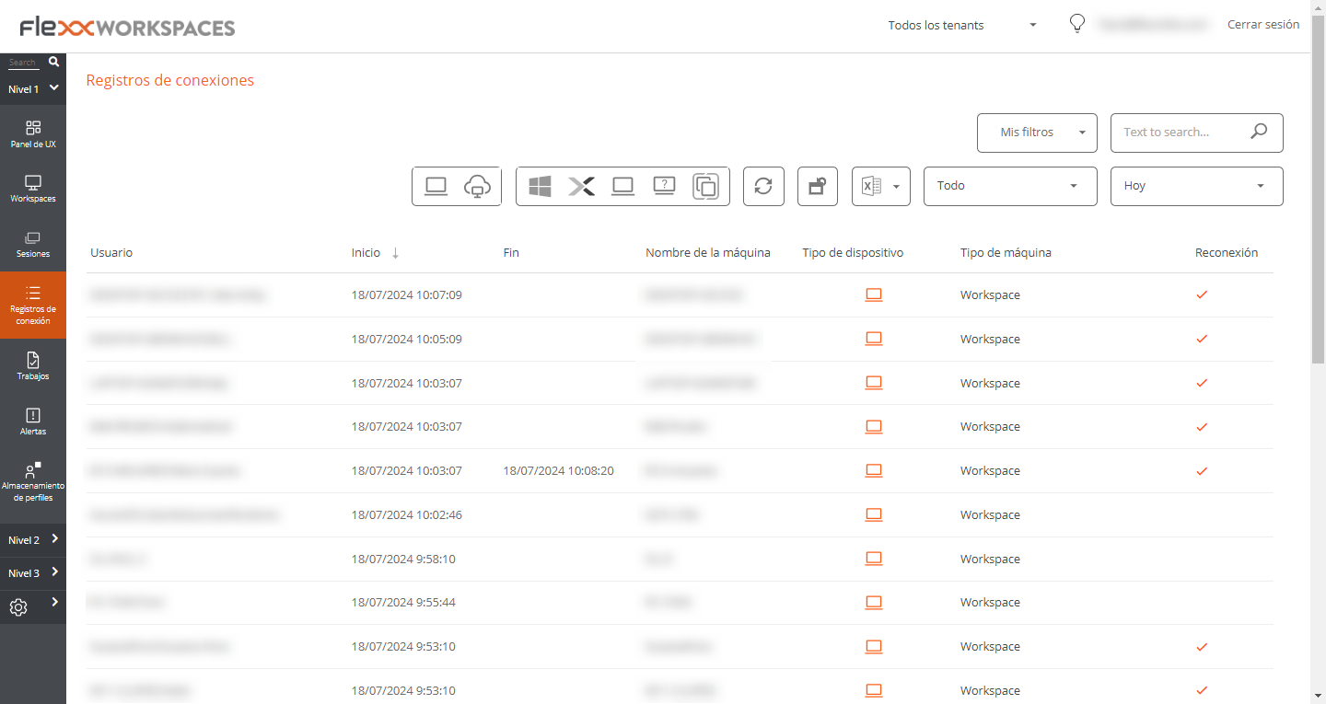Viewport: 1326px width, 704px height.
Task: Click the scrollbar down arrow
Action: point(1318,696)
